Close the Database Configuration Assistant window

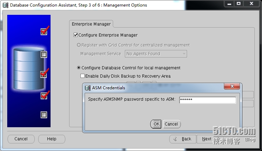click(x=251, y=4)
